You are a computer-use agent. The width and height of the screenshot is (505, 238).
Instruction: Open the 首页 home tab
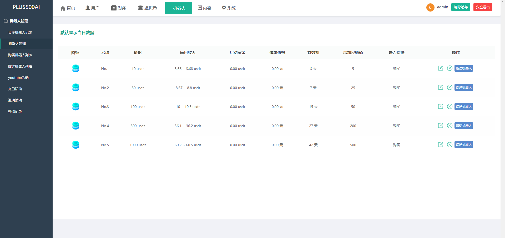point(68,8)
